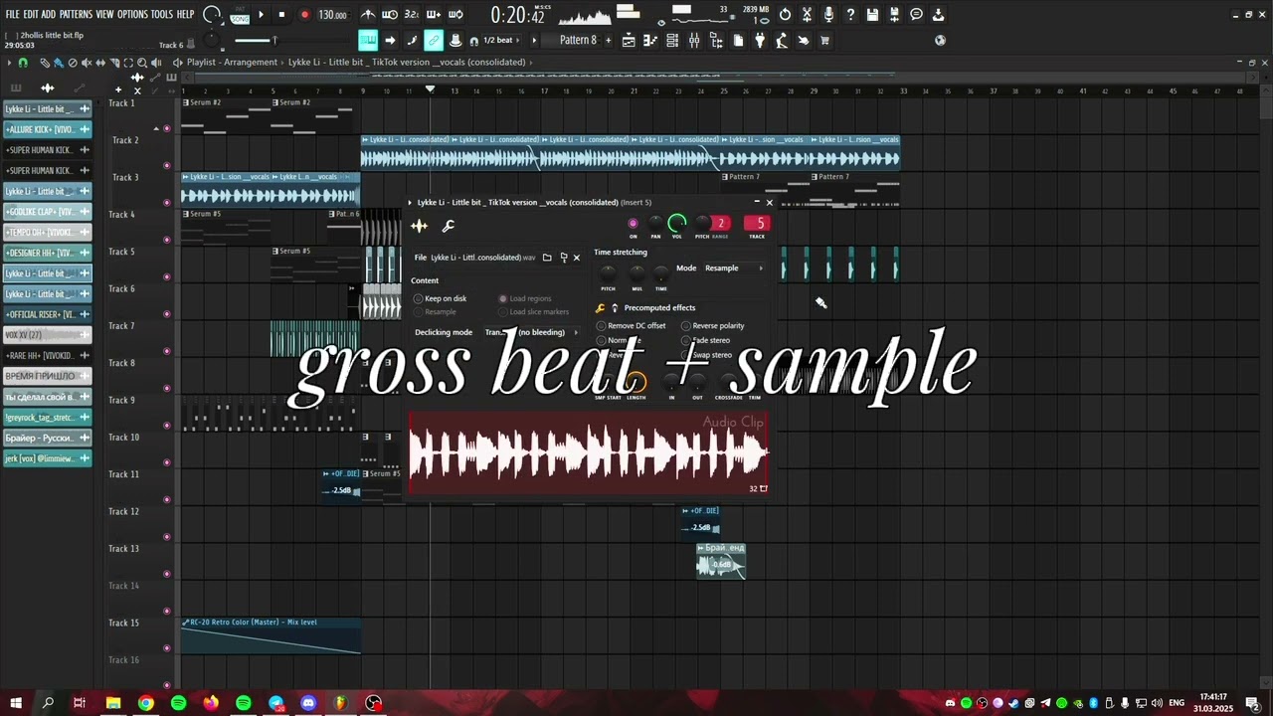1273x716 pixels.
Task: Arm the record button
Action: click(304, 15)
